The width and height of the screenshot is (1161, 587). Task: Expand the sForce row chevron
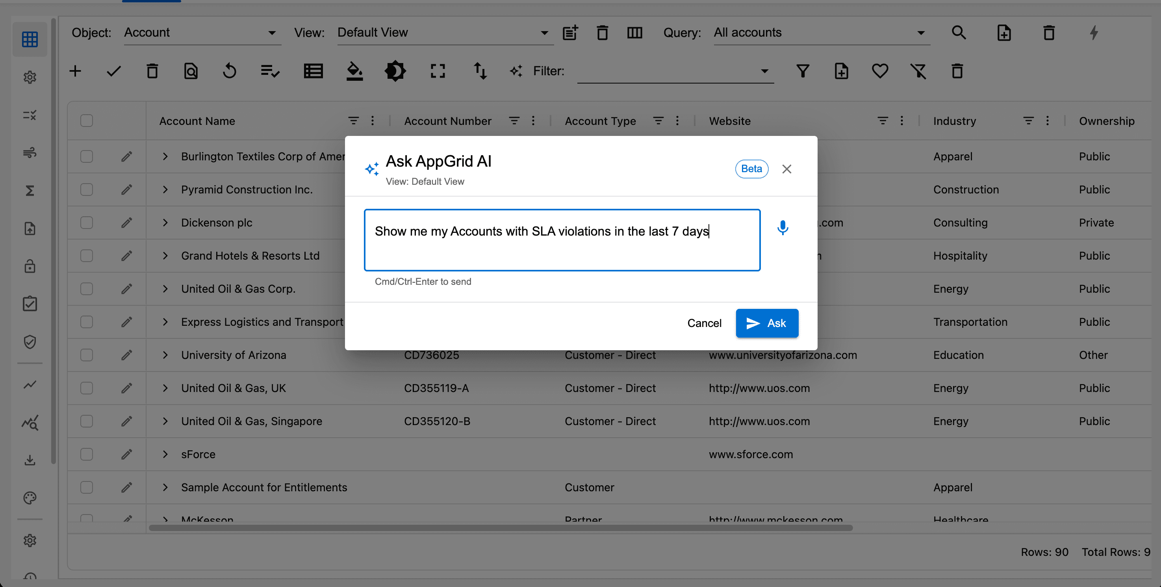pyautogui.click(x=165, y=454)
